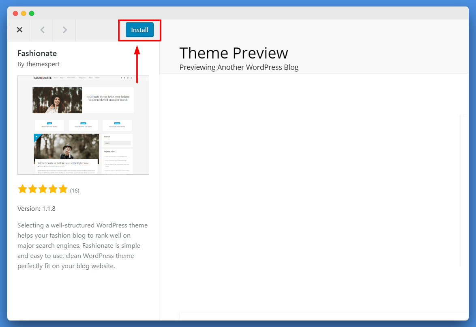Close the theme preview with the X icon

tap(19, 30)
